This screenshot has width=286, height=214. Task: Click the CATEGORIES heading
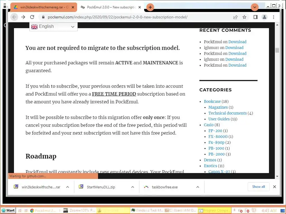[215, 90]
